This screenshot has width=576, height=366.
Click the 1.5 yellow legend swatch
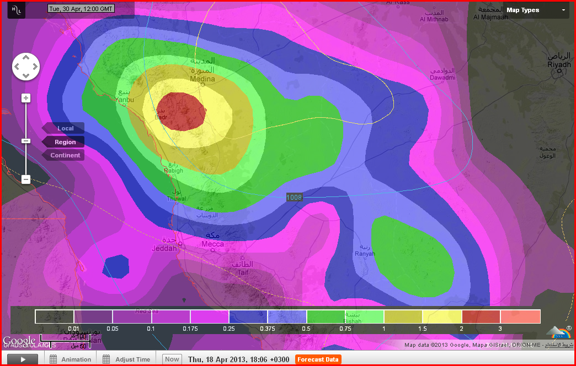tap(442, 316)
